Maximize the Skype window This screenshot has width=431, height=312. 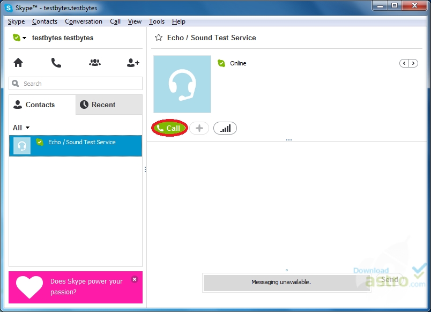(x=395, y=6)
